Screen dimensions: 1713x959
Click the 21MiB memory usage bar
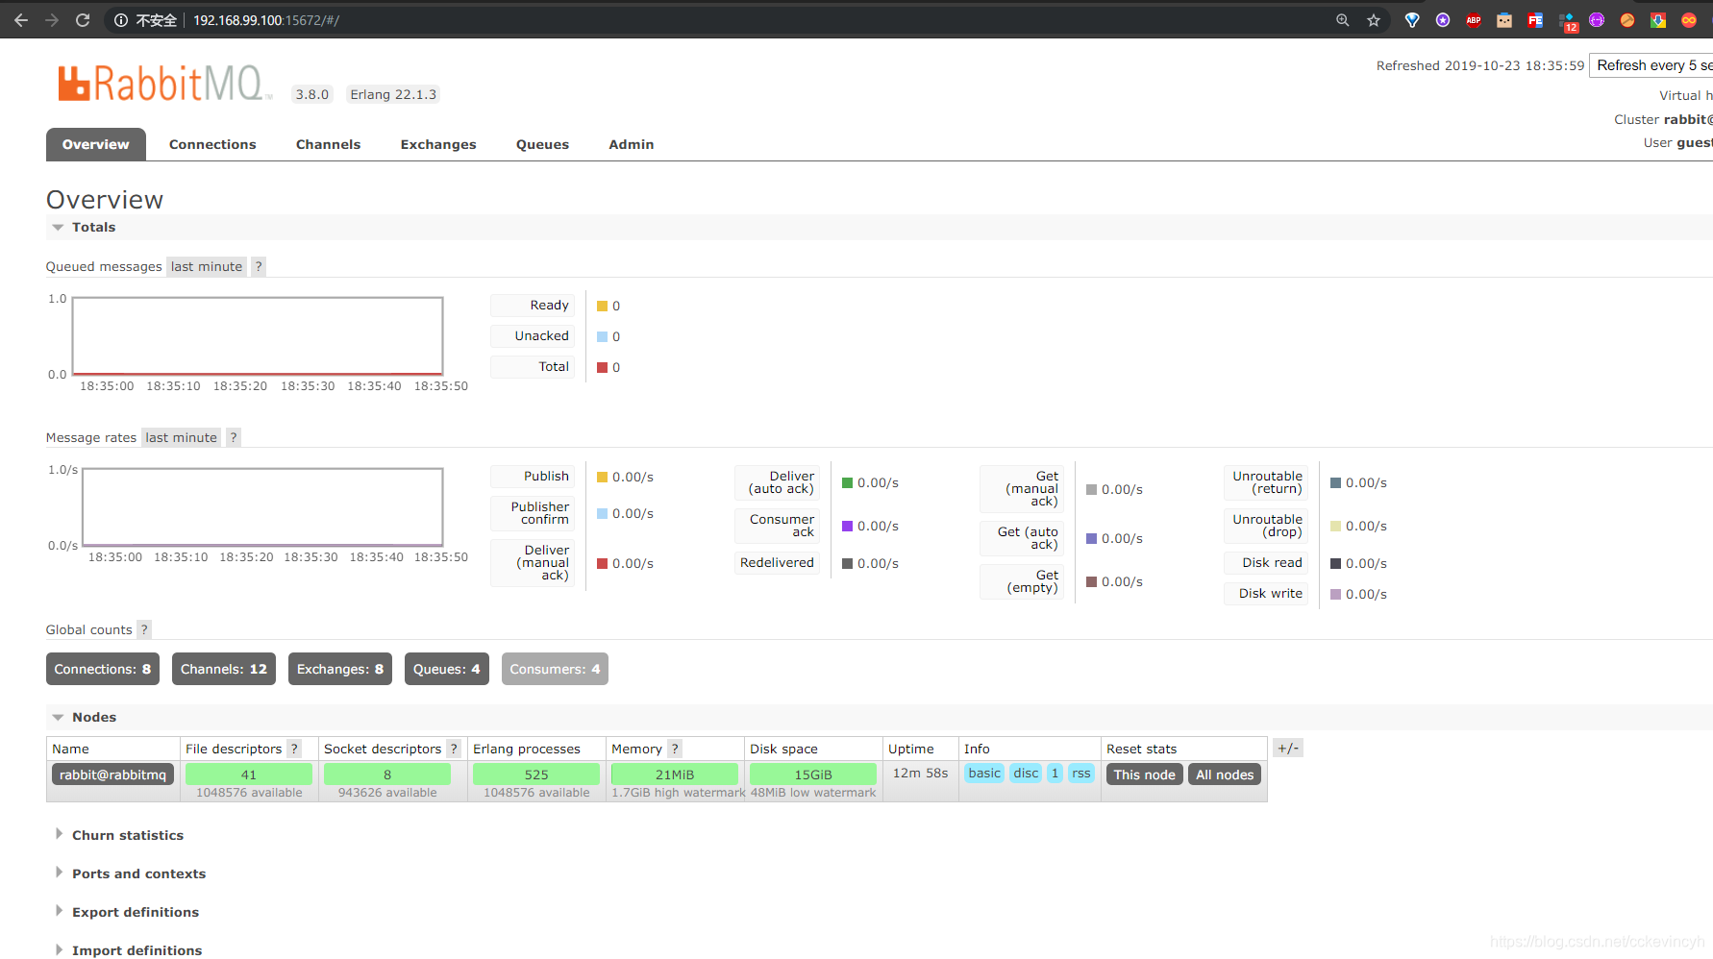[x=675, y=775]
